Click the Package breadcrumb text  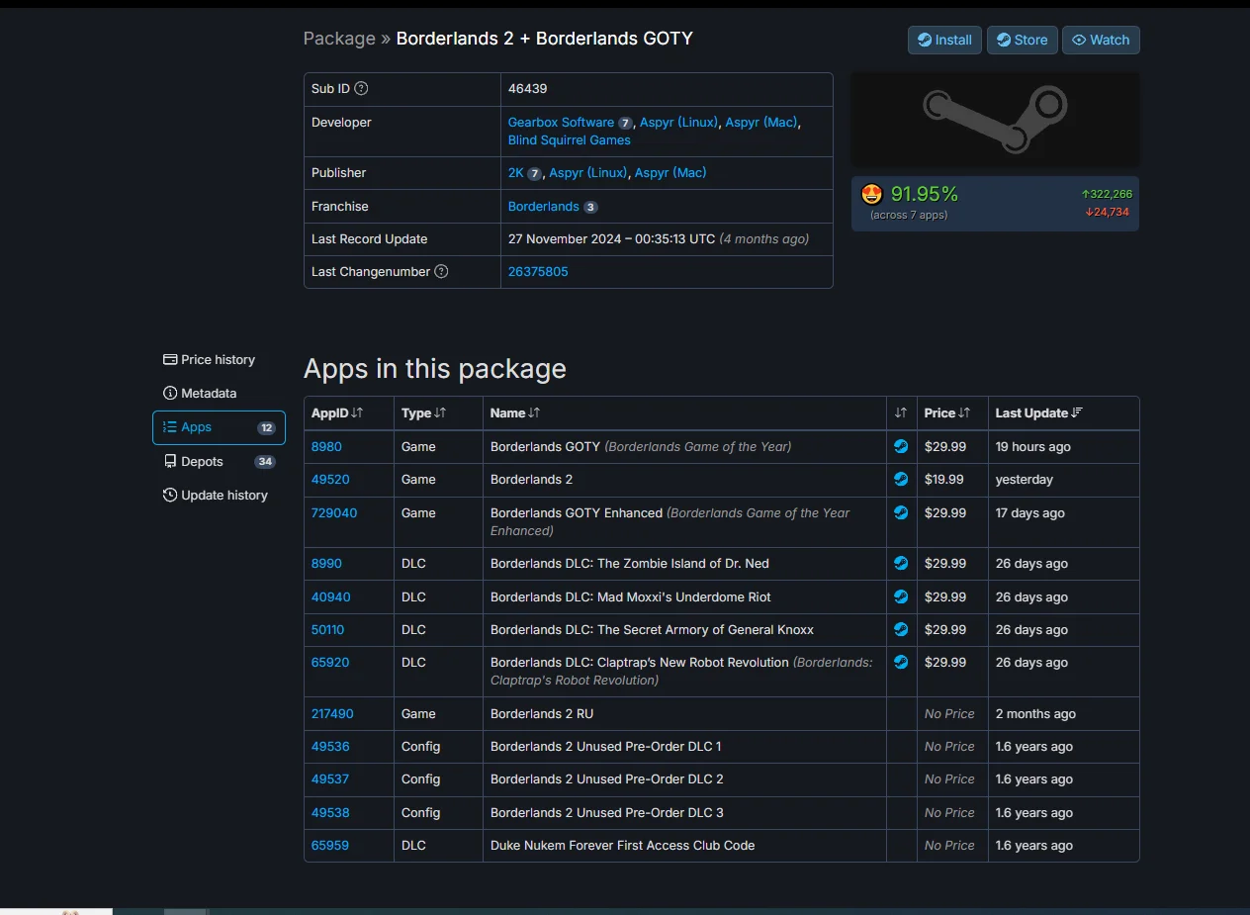pos(339,39)
